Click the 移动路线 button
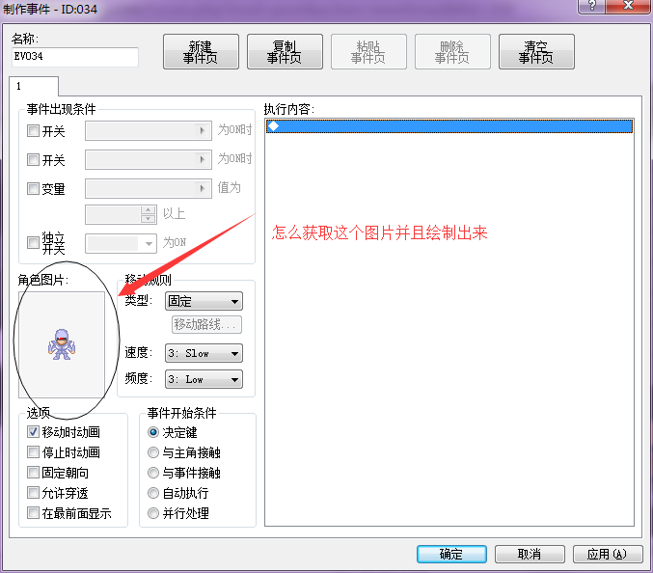The height and width of the screenshot is (573, 653). 207,324
